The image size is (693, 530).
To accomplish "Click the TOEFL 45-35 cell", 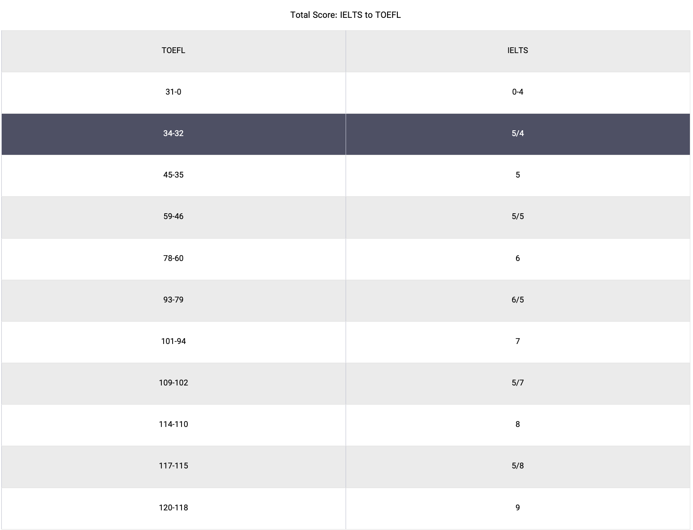I will 173,175.
